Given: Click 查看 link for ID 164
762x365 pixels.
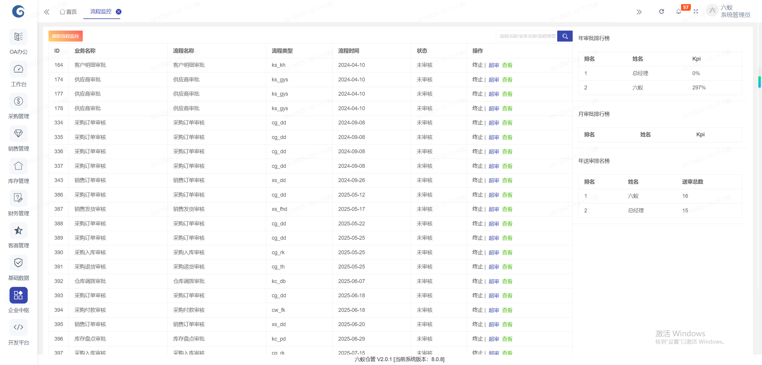Looking at the screenshot, I should (x=507, y=65).
